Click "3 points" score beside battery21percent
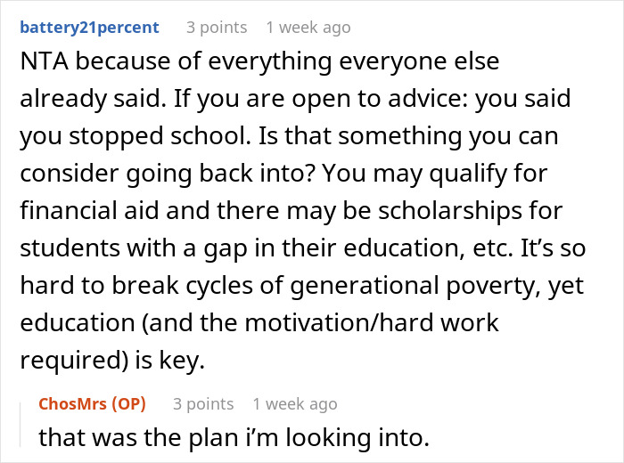Image resolution: width=624 pixels, height=463 pixels. click(x=217, y=28)
